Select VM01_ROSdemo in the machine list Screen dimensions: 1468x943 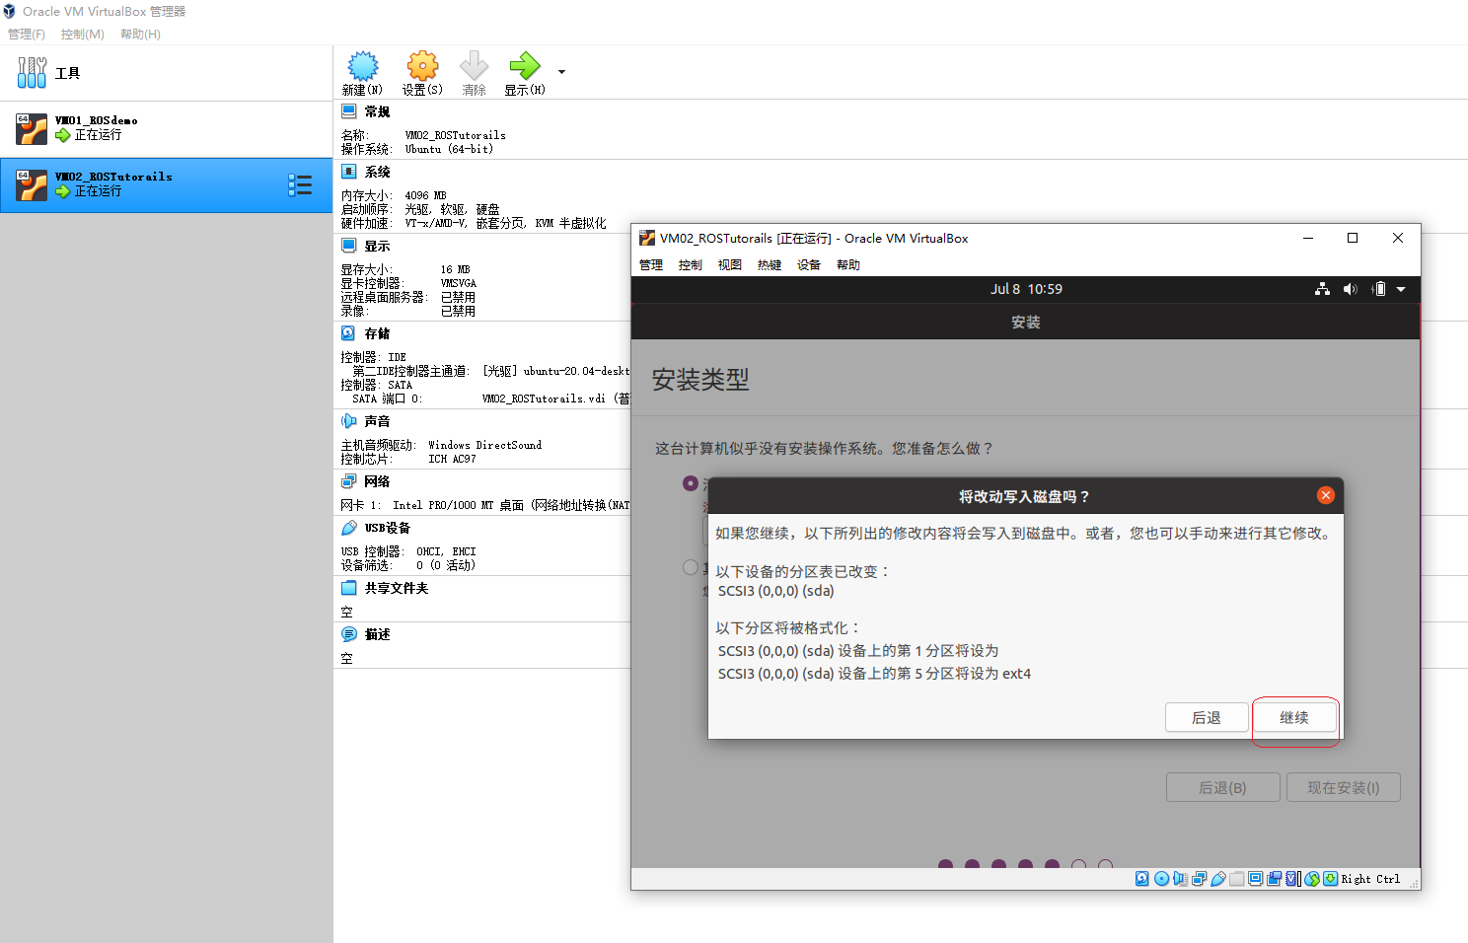click(118, 127)
